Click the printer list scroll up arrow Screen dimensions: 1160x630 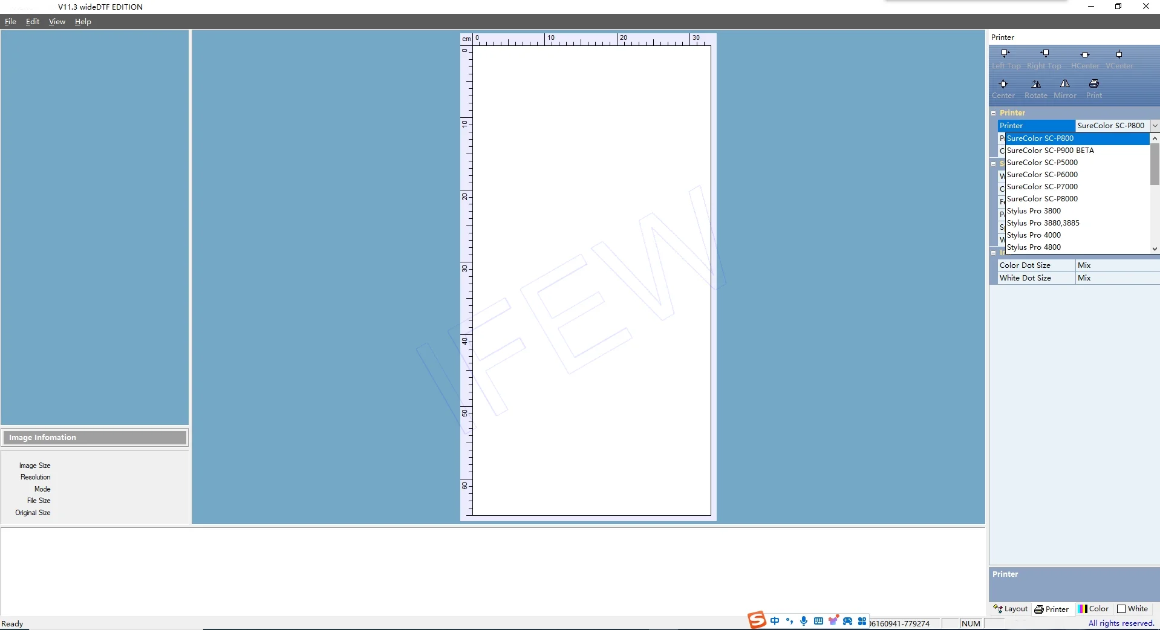(x=1155, y=138)
